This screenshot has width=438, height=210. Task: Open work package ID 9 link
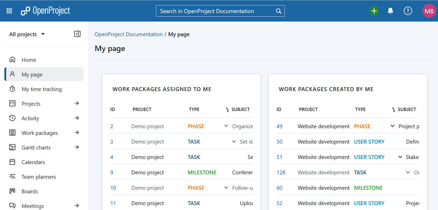pyautogui.click(x=112, y=172)
